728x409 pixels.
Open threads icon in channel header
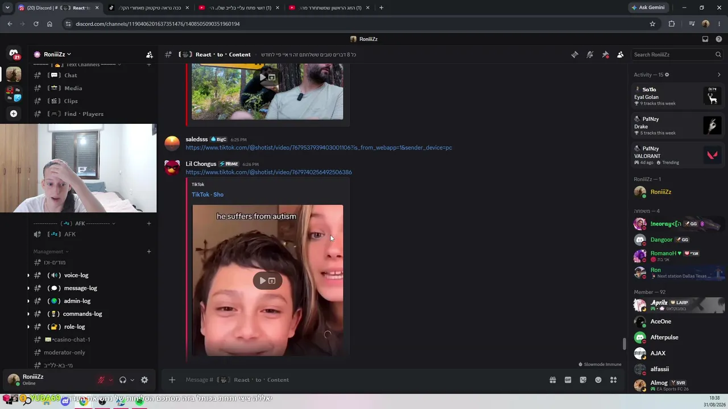[x=574, y=55]
